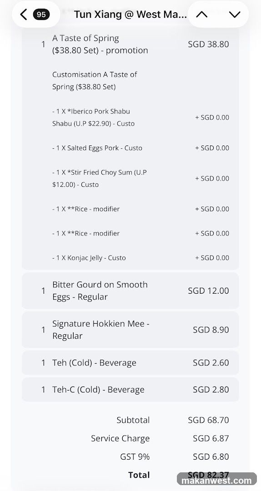The image size is (261, 491).
Task: Go to previous message with up chevron
Action: (x=202, y=15)
